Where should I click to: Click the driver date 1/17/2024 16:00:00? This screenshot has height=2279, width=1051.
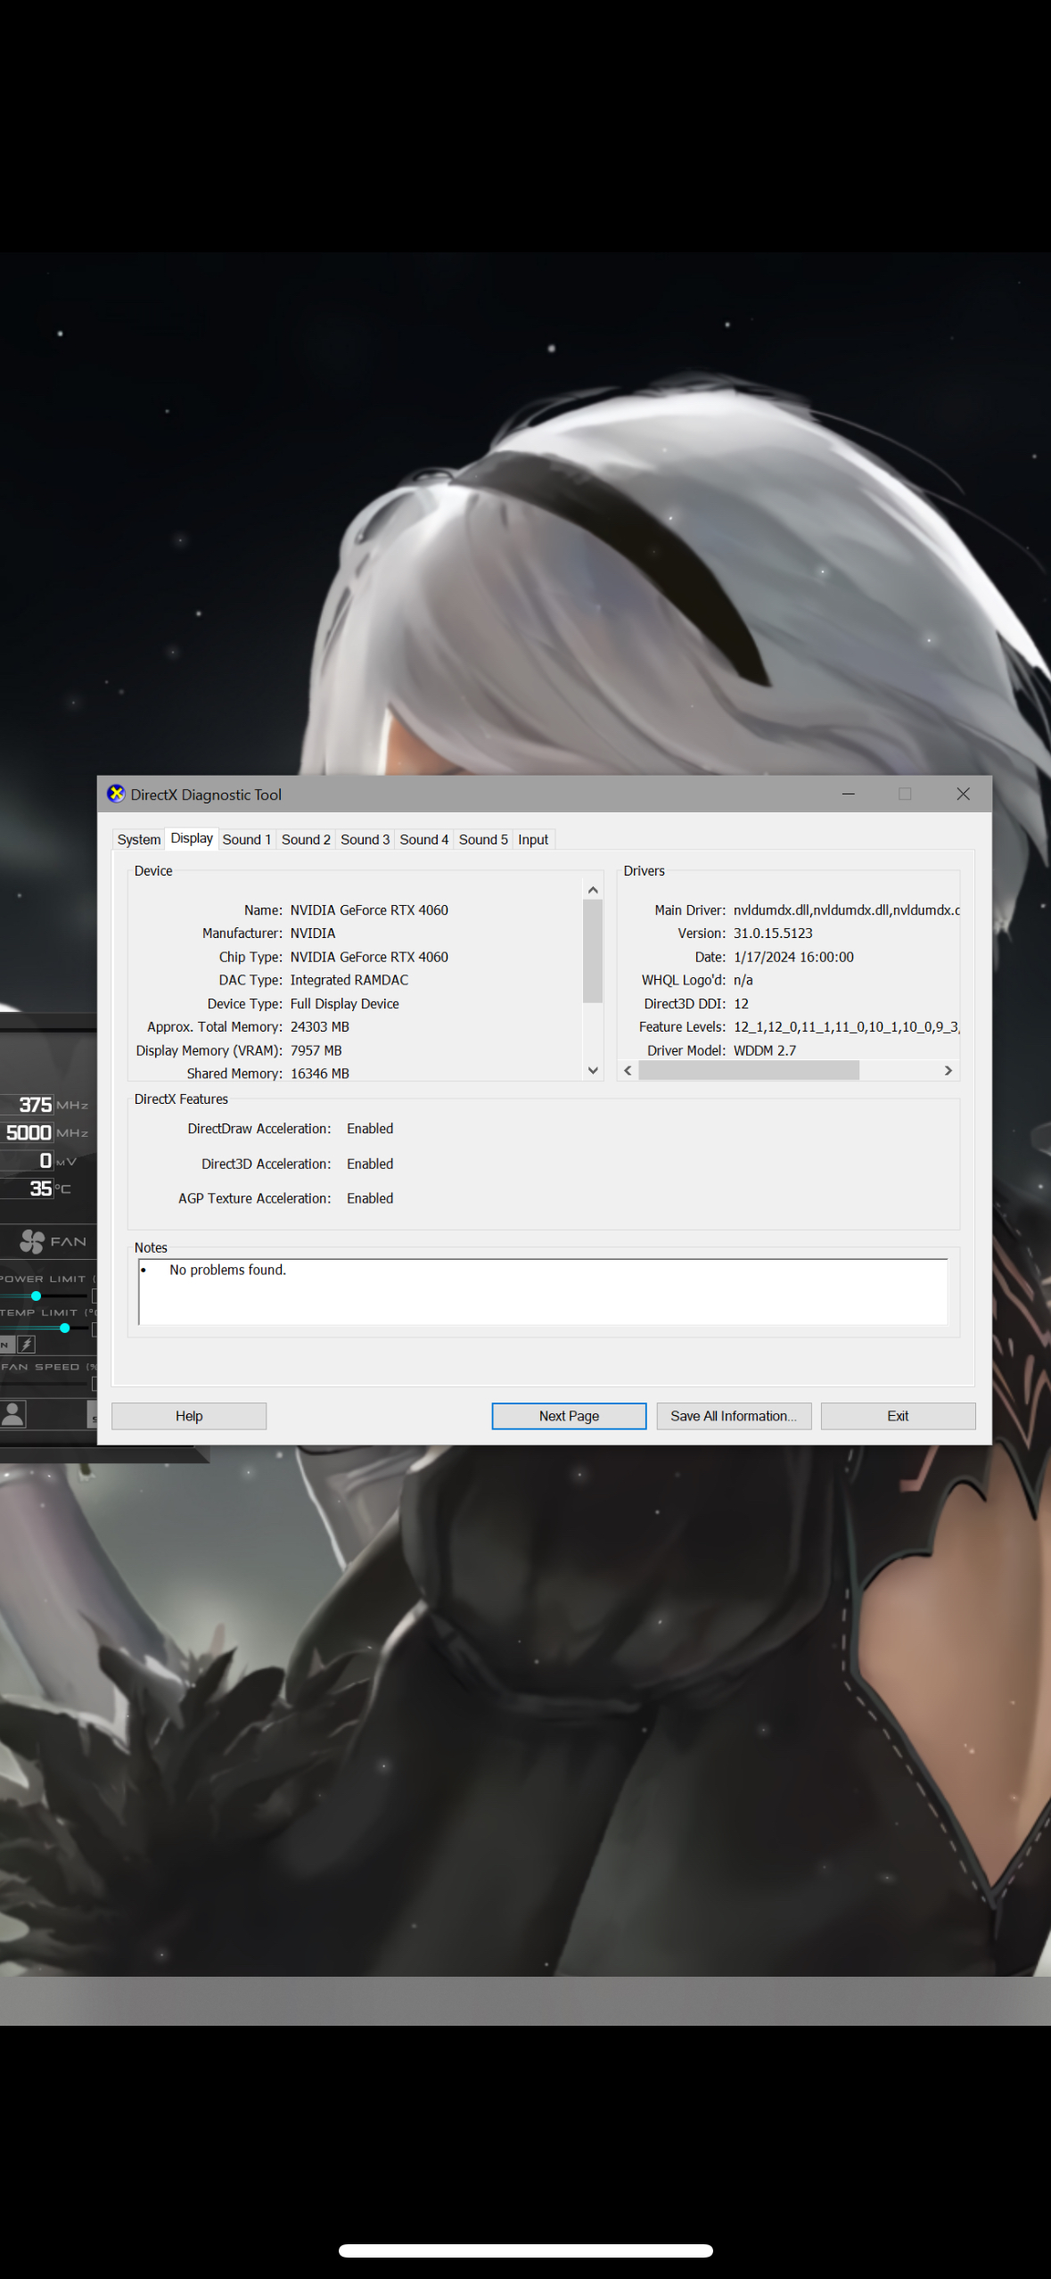793,957
